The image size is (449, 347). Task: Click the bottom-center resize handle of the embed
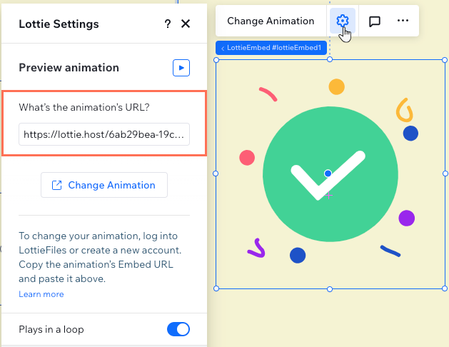point(330,289)
